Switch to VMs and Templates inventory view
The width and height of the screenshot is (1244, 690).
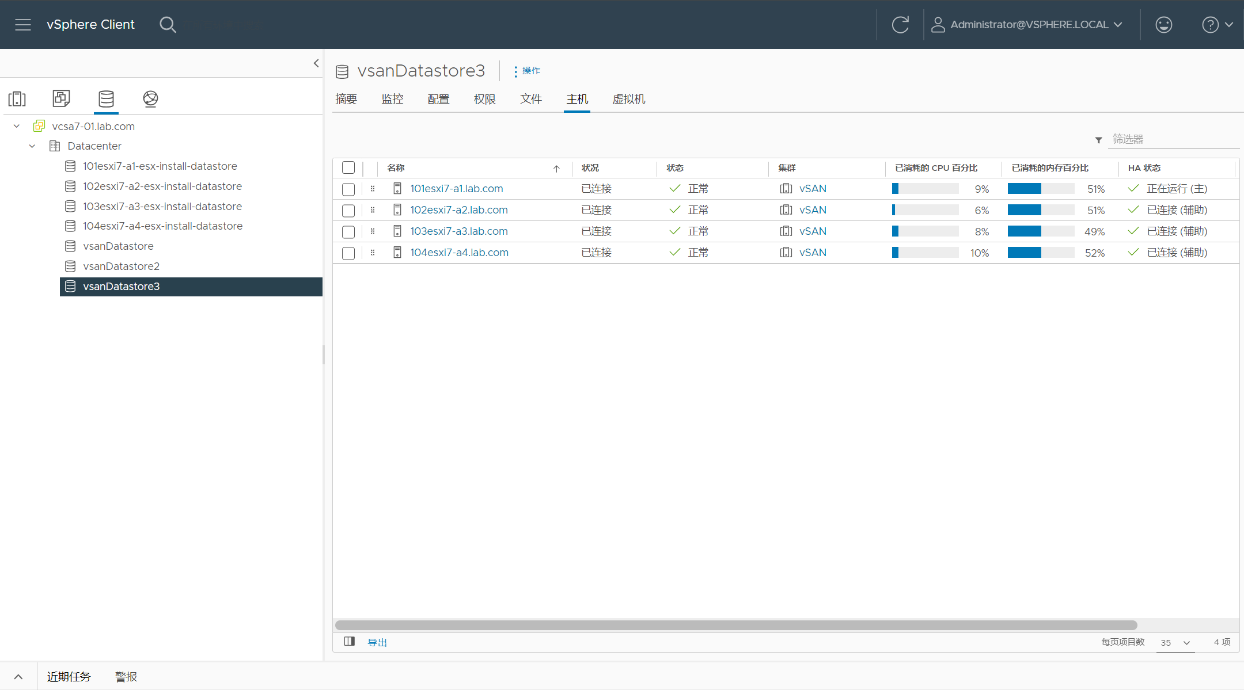coord(61,98)
